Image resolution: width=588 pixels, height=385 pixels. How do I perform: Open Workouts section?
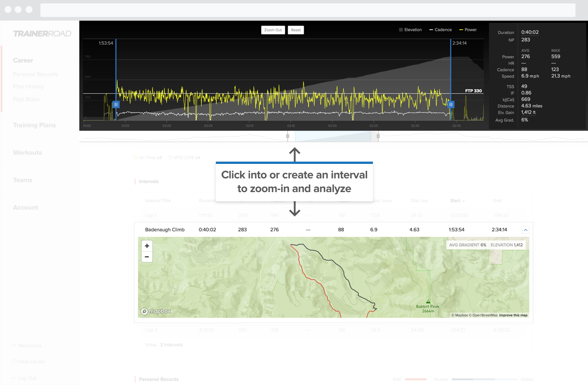click(x=27, y=152)
